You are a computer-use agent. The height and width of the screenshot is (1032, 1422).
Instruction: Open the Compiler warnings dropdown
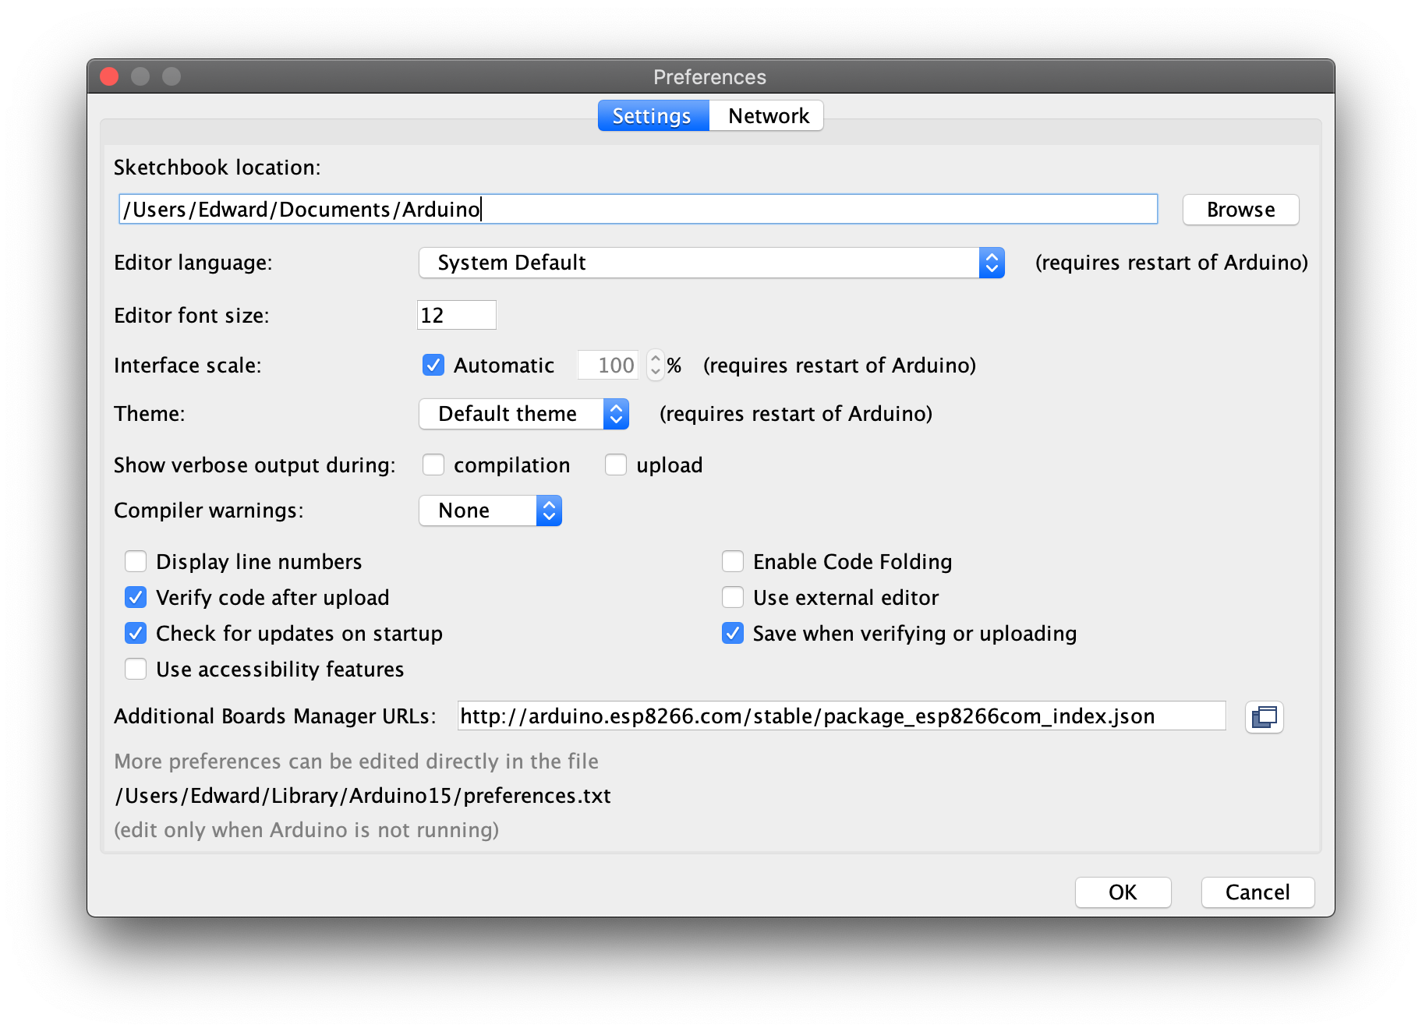click(490, 511)
